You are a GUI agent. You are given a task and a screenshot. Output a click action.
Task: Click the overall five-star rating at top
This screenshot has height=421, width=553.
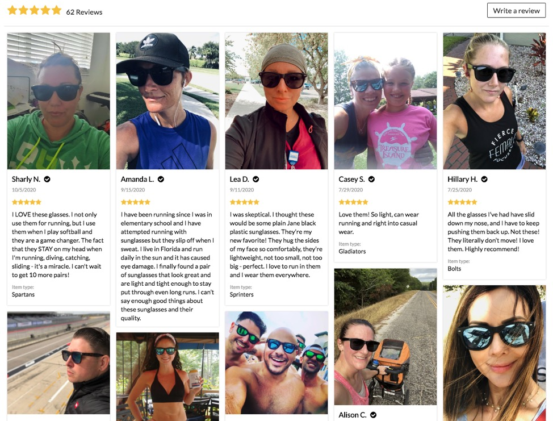click(35, 10)
